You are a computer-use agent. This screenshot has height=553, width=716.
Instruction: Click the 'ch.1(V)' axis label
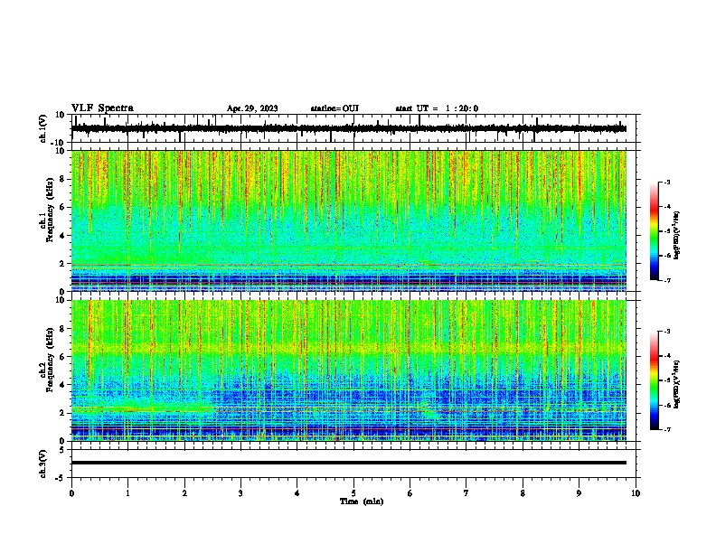click(43, 128)
